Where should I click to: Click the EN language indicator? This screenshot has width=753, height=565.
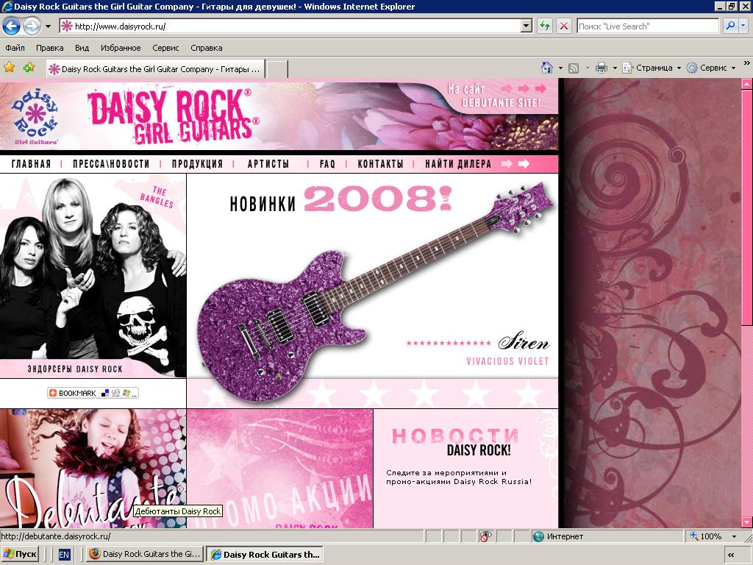[64, 555]
